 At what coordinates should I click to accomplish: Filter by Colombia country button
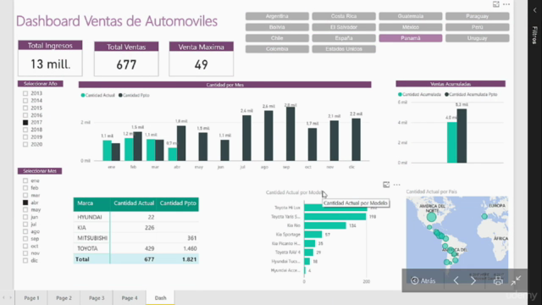277,49
